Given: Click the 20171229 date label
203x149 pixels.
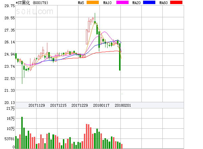Looking at the screenshot, I should [x=80, y=105].
